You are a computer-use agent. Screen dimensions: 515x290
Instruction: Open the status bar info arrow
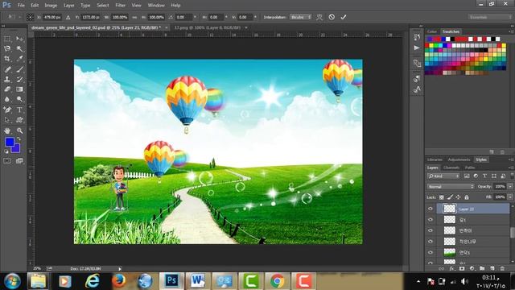pos(120,269)
